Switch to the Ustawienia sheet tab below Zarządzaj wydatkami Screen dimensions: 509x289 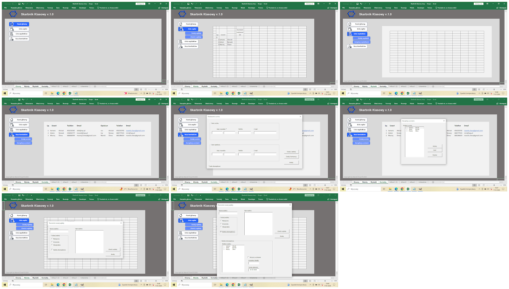coord(422,86)
